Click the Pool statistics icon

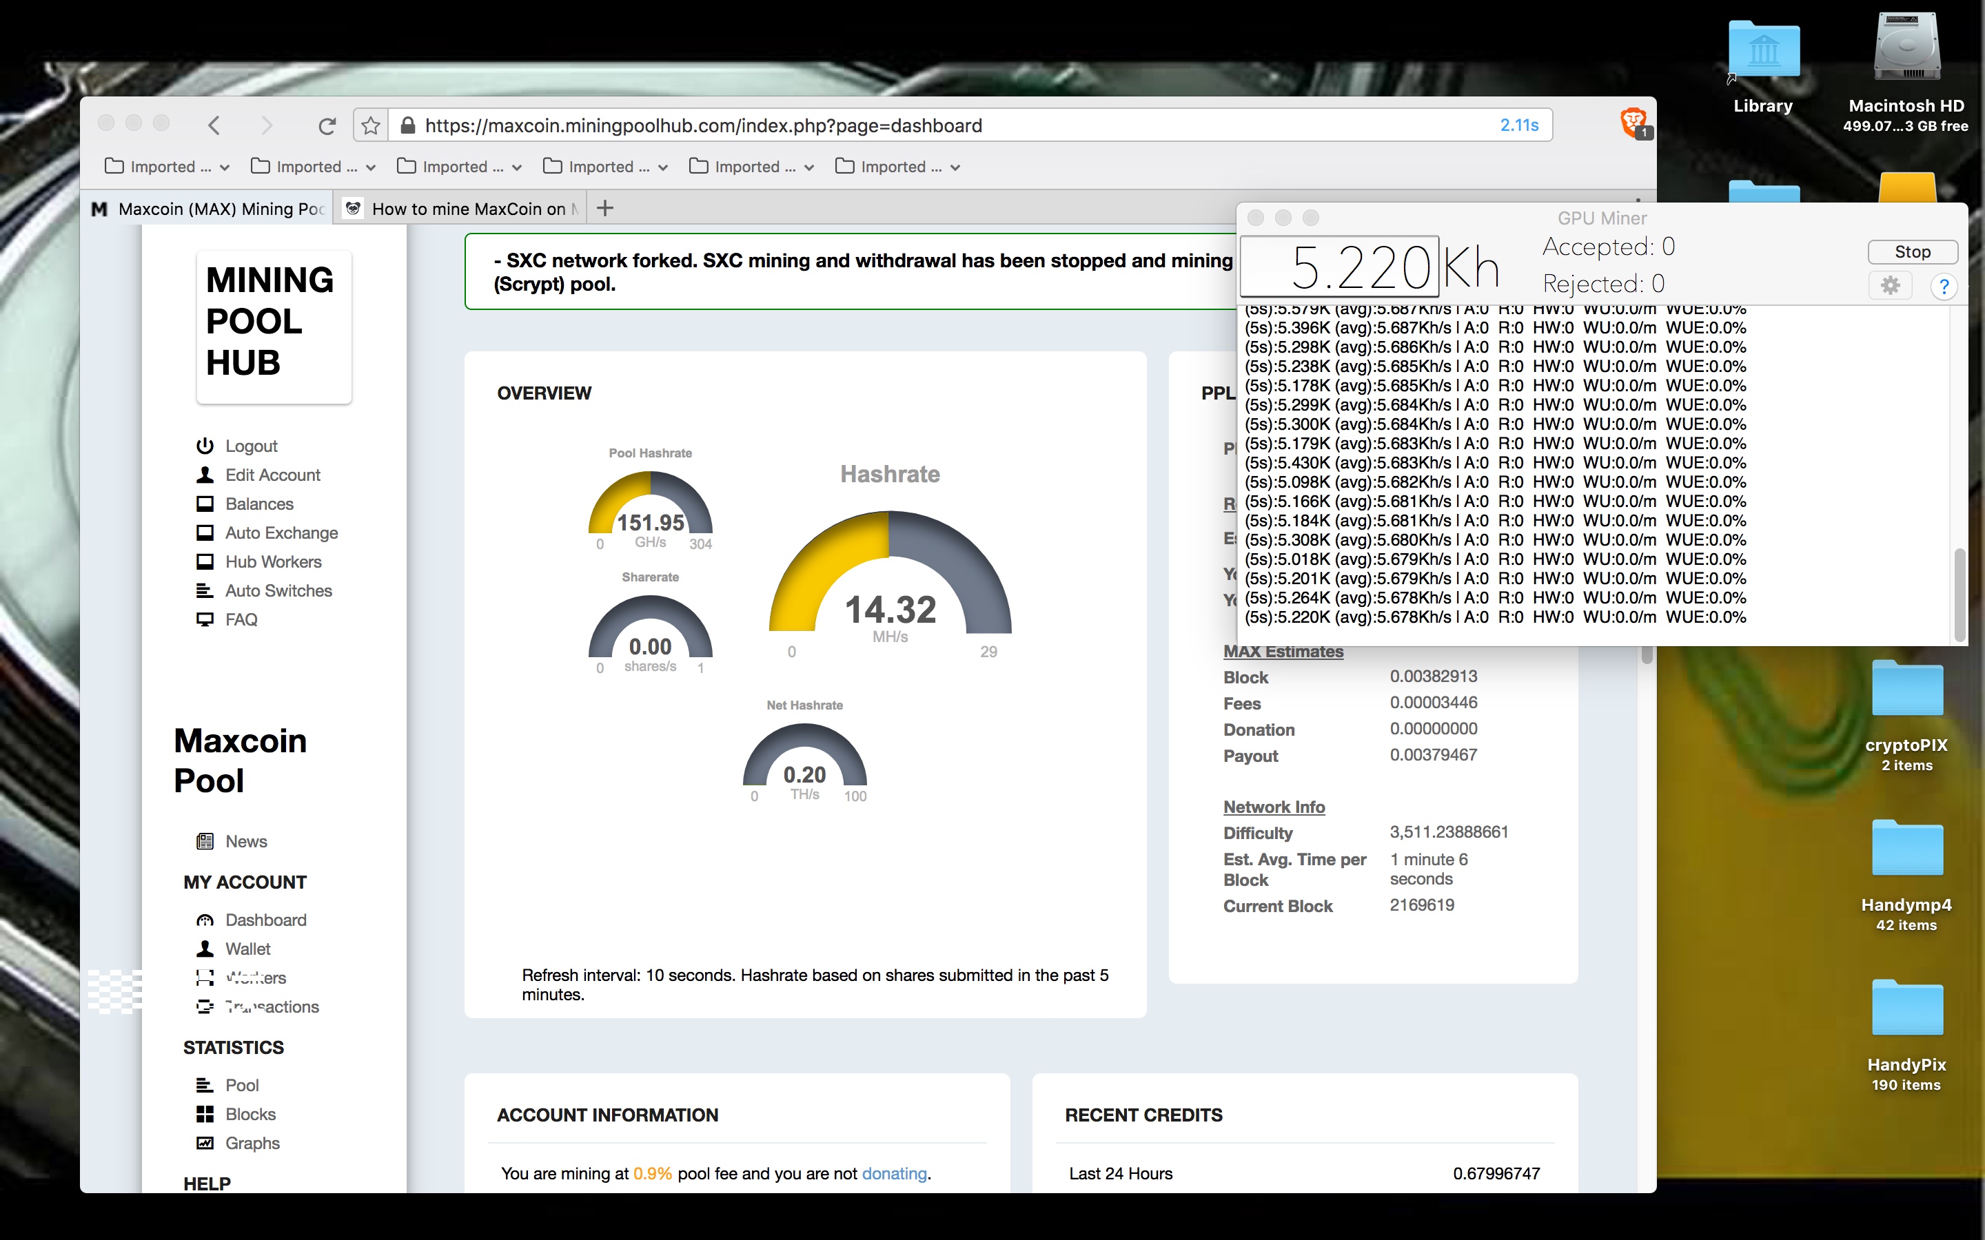[205, 1085]
